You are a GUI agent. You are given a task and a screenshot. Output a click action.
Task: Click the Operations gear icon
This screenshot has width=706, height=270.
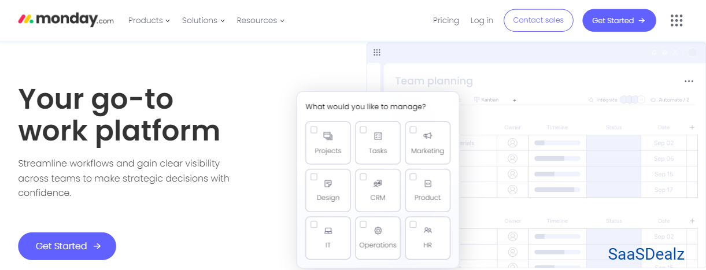pyautogui.click(x=378, y=231)
